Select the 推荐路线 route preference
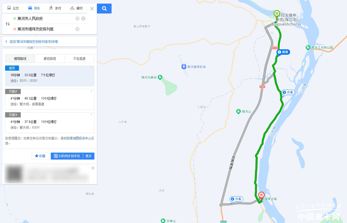The image size is (347, 223). coord(20,59)
